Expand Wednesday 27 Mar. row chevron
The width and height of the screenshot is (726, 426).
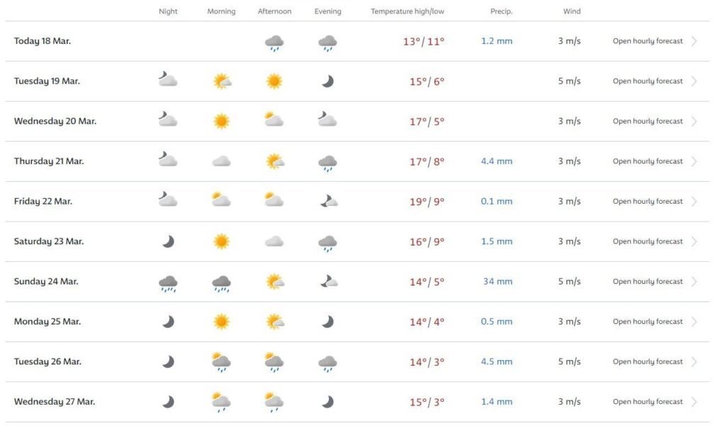coord(694,402)
